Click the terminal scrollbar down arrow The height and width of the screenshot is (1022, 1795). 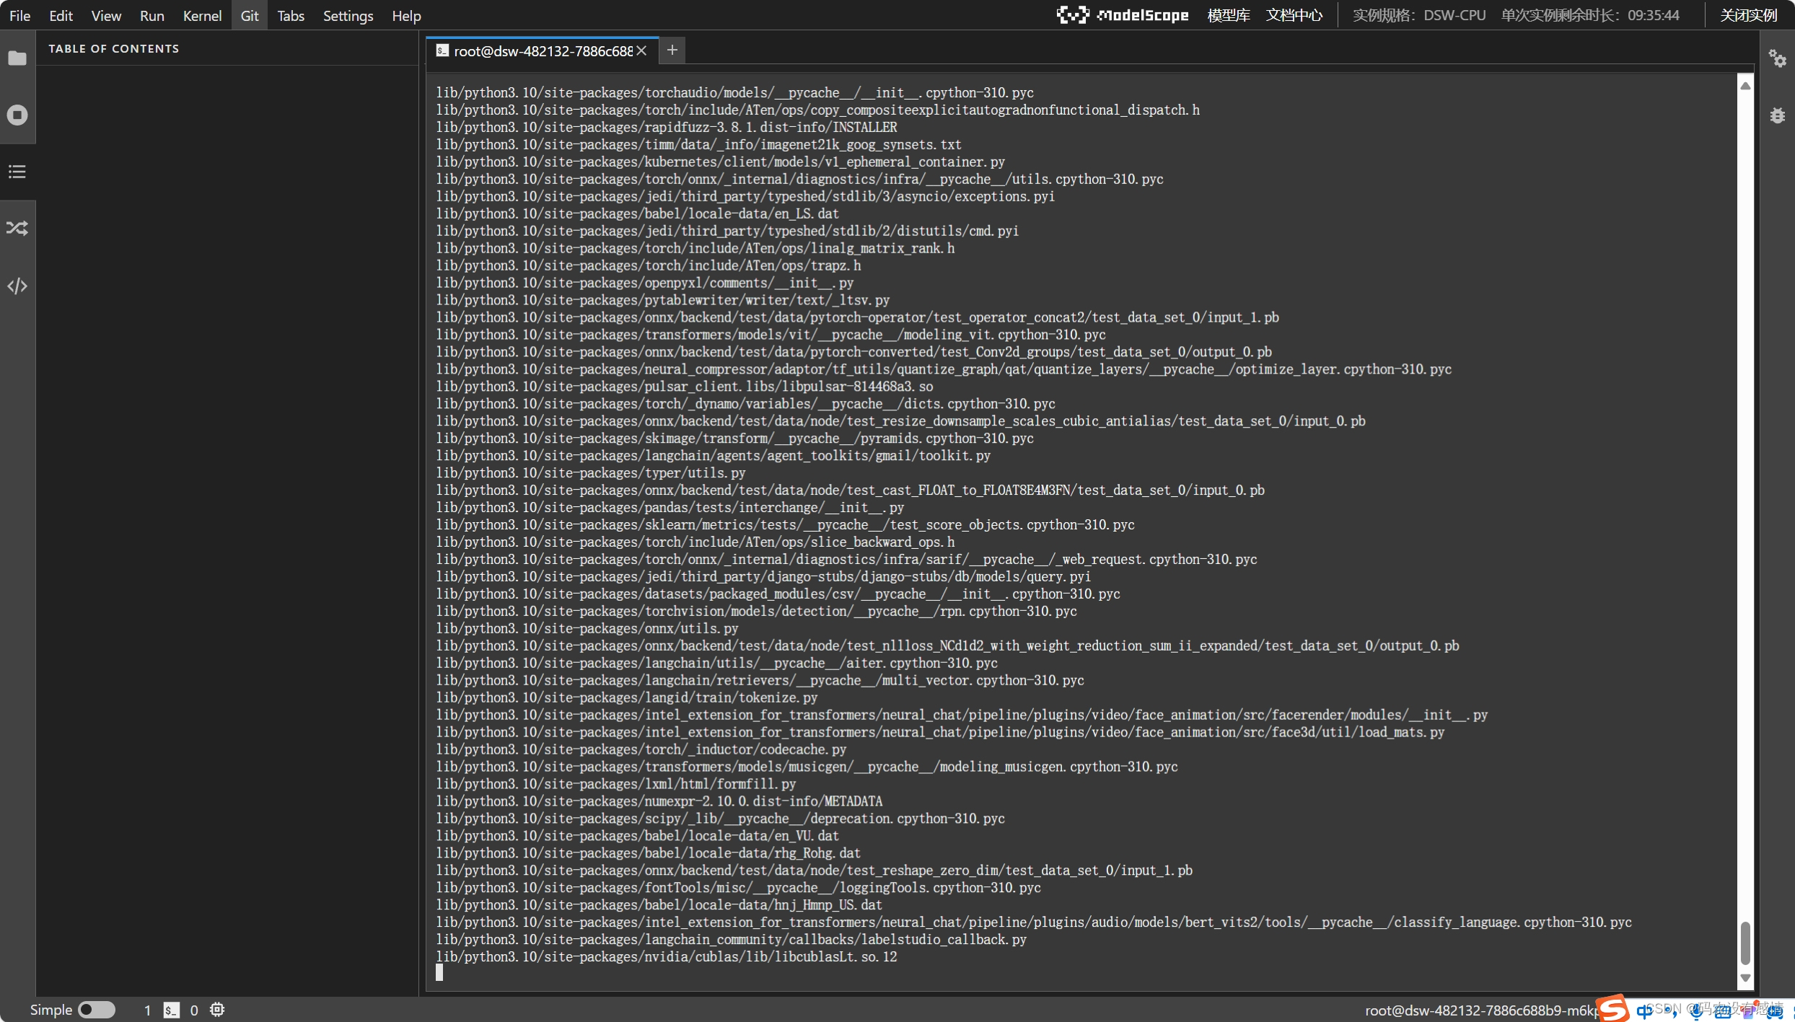tap(1745, 978)
